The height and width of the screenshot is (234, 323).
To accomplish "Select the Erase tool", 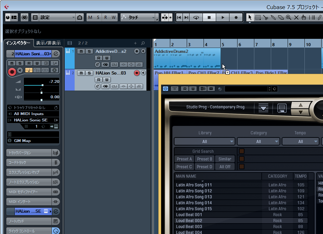I will coord(281,17).
